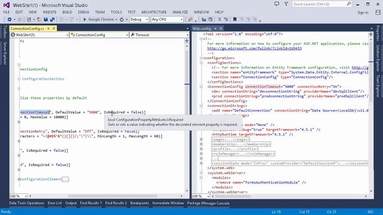
Task: Save the current file with the disk icon
Action: coord(45,19)
